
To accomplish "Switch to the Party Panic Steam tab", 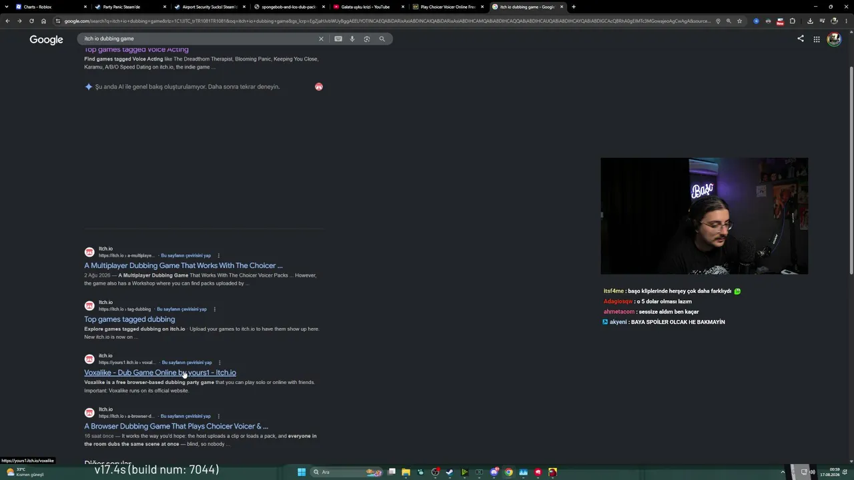I will click(x=129, y=7).
